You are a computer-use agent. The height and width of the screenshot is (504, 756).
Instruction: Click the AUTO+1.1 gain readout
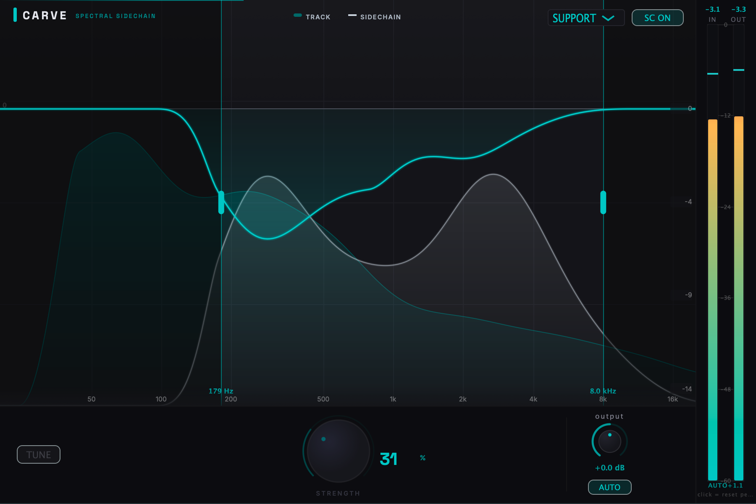pyautogui.click(x=725, y=486)
